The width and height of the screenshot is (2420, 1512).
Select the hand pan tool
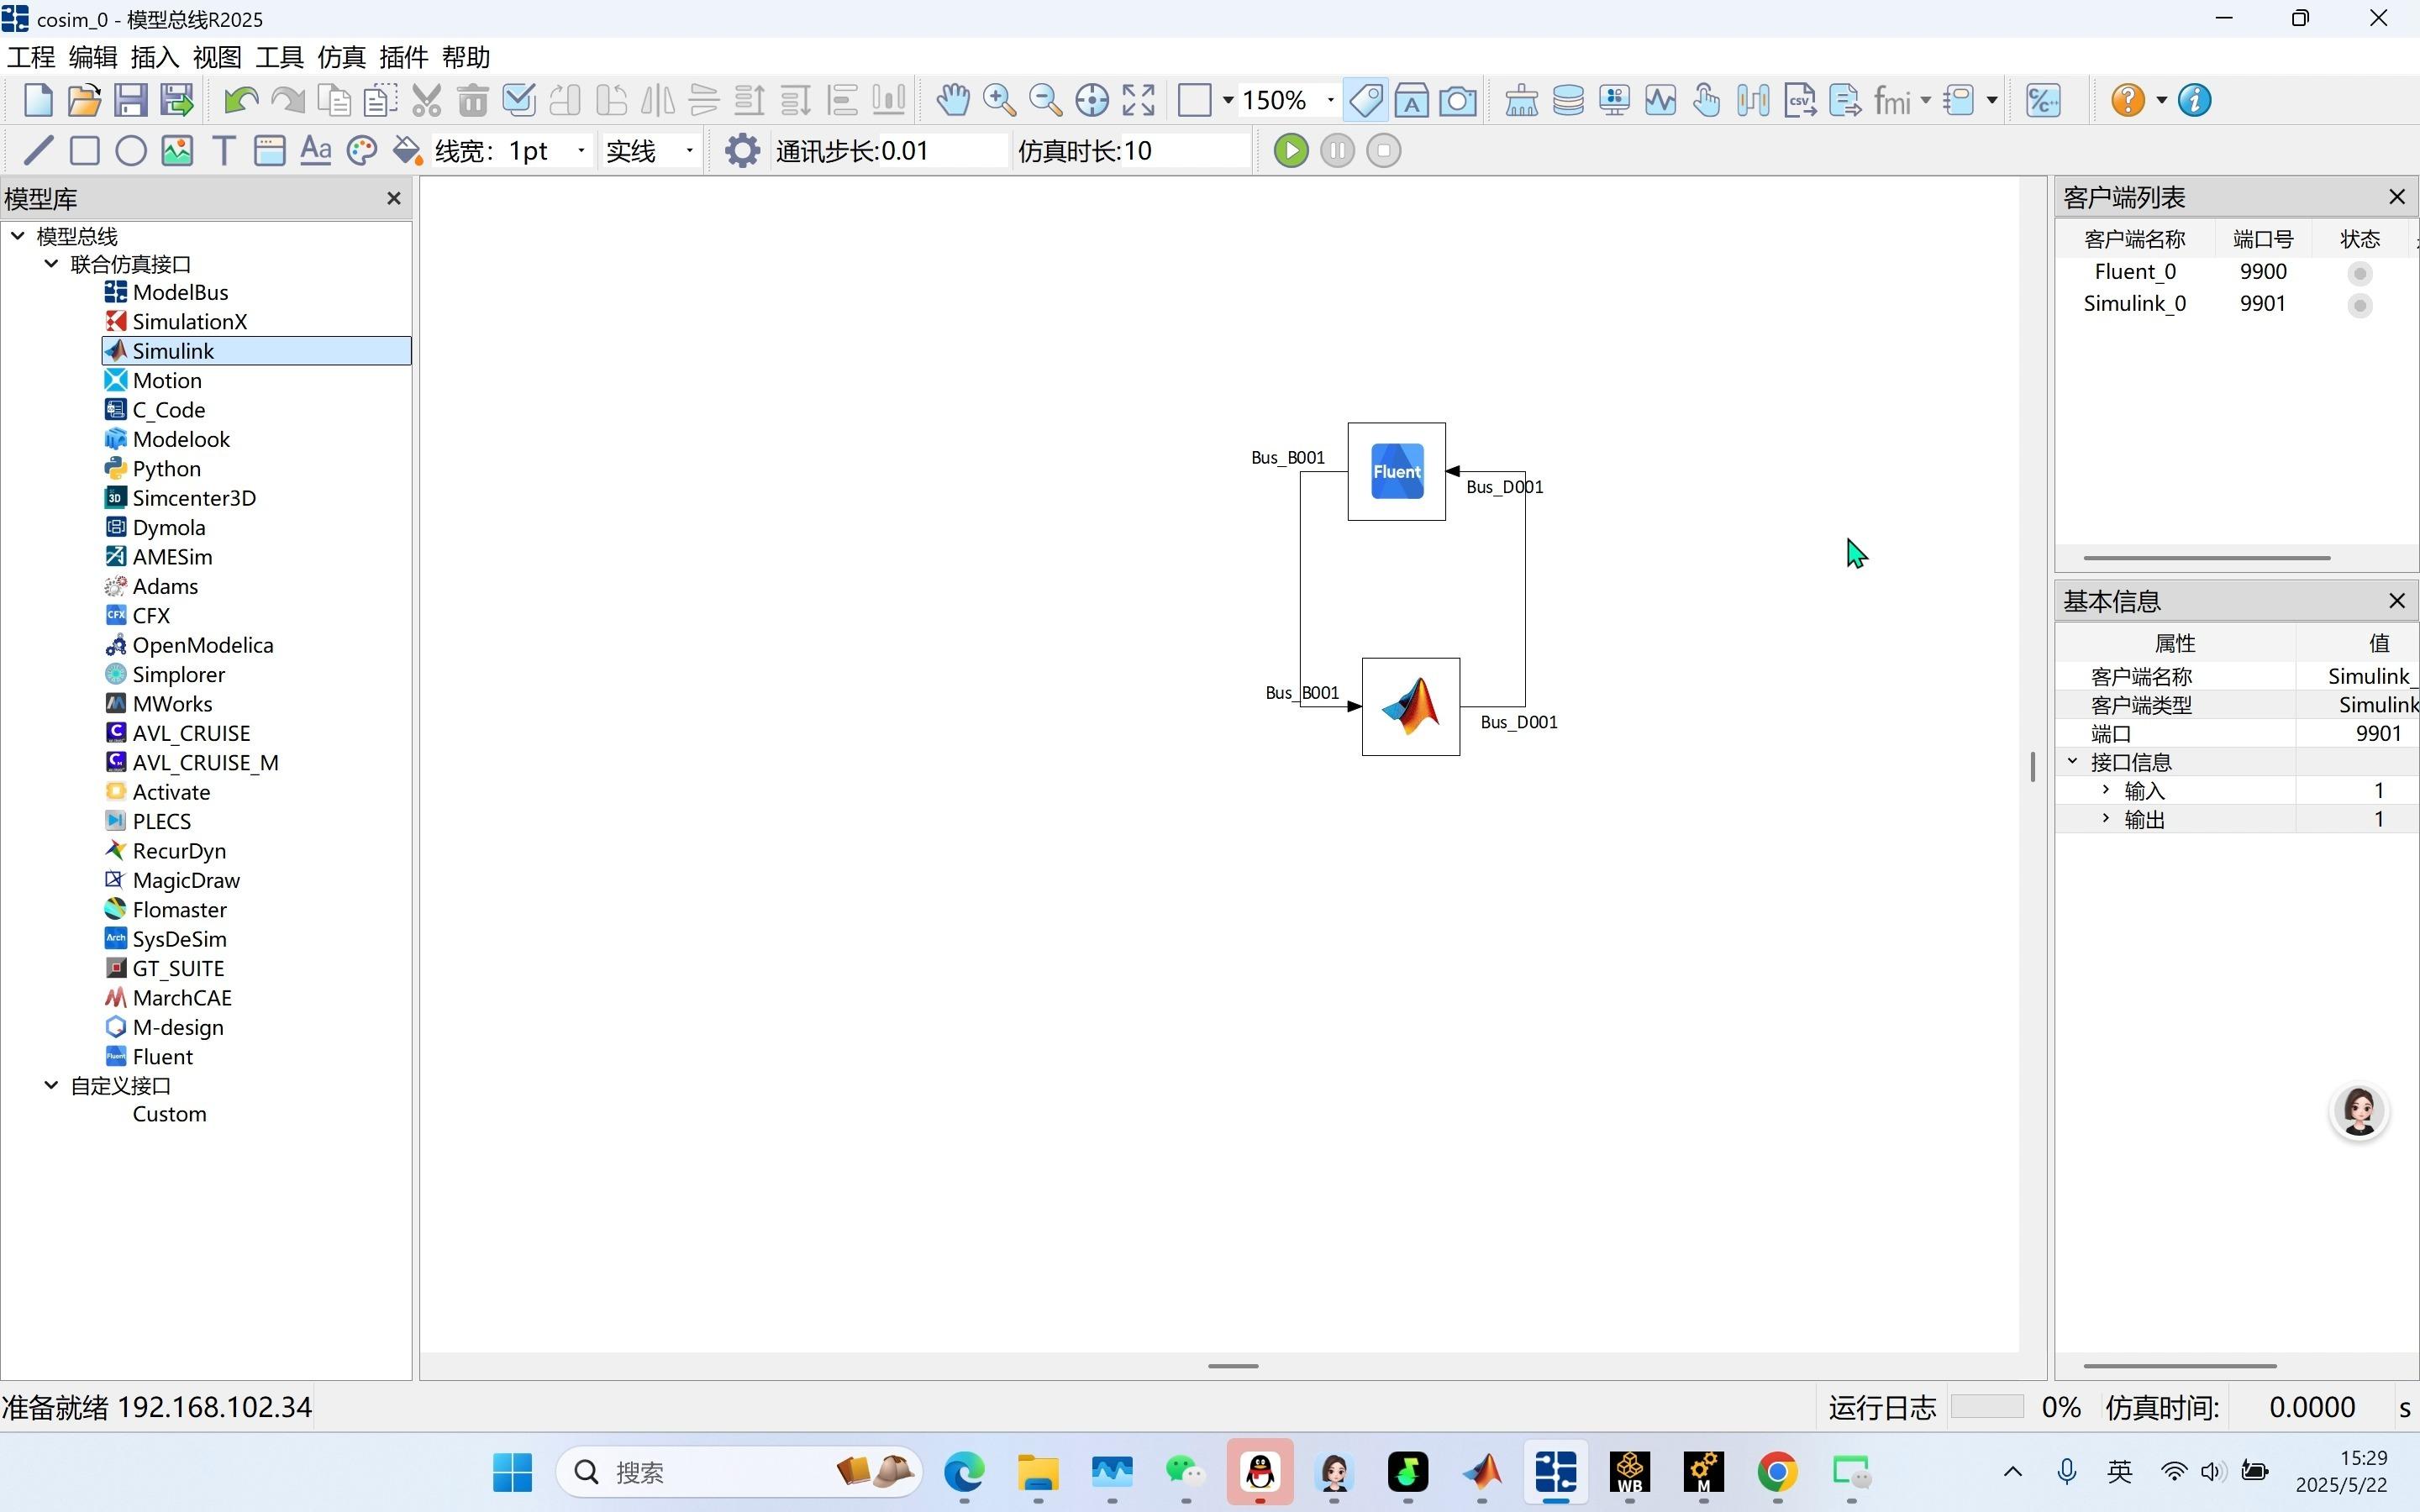point(953,101)
